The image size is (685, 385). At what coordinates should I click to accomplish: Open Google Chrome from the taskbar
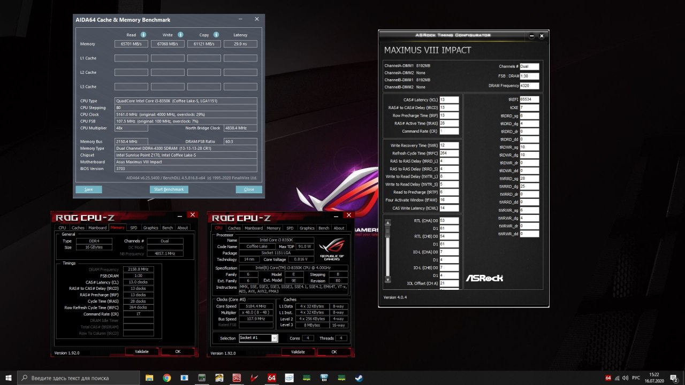click(x=167, y=378)
